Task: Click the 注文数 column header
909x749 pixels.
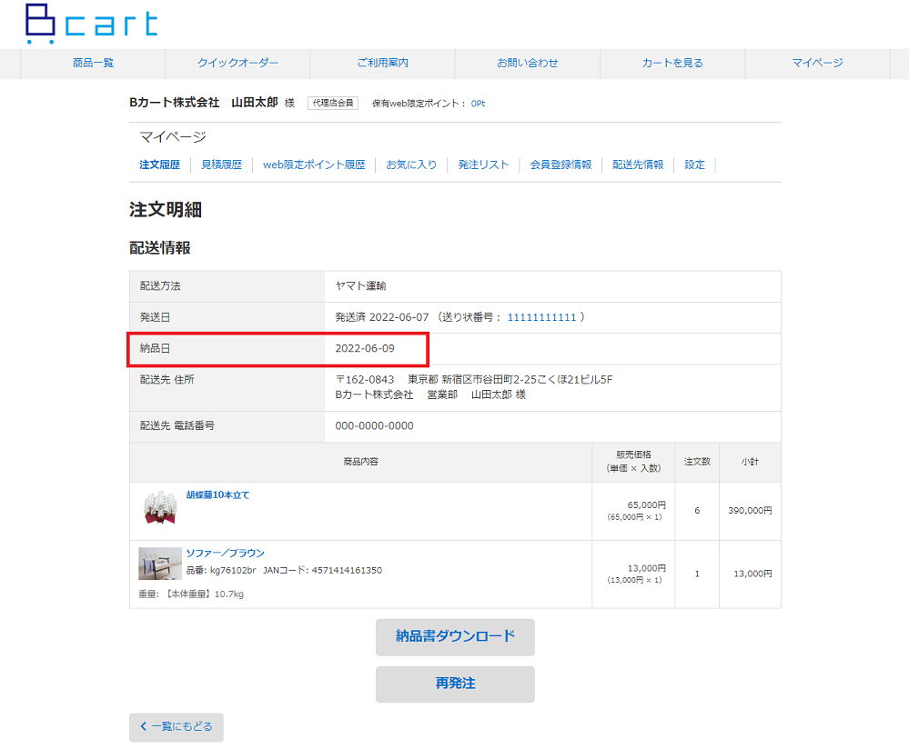Action: coord(697,462)
